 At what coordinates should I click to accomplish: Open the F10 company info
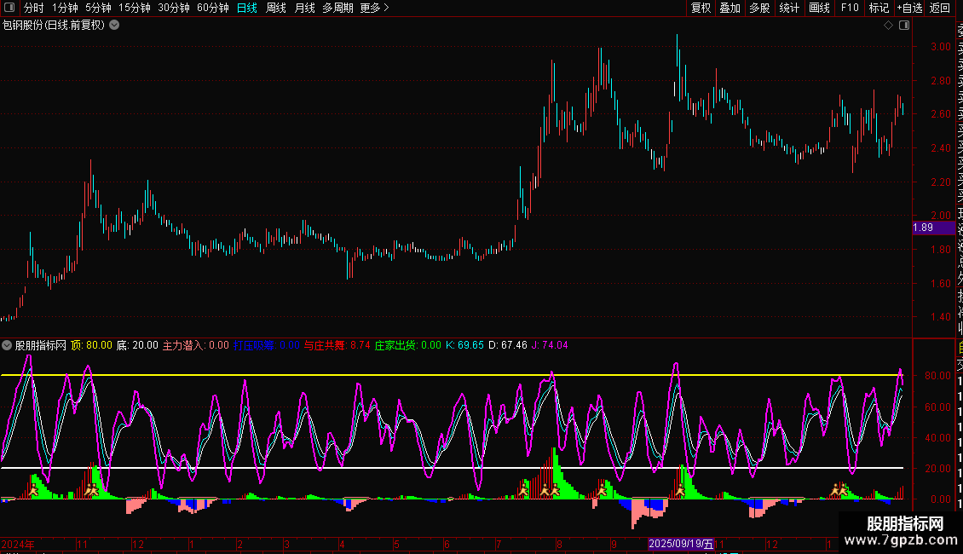pyautogui.click(x=850, y=8)
